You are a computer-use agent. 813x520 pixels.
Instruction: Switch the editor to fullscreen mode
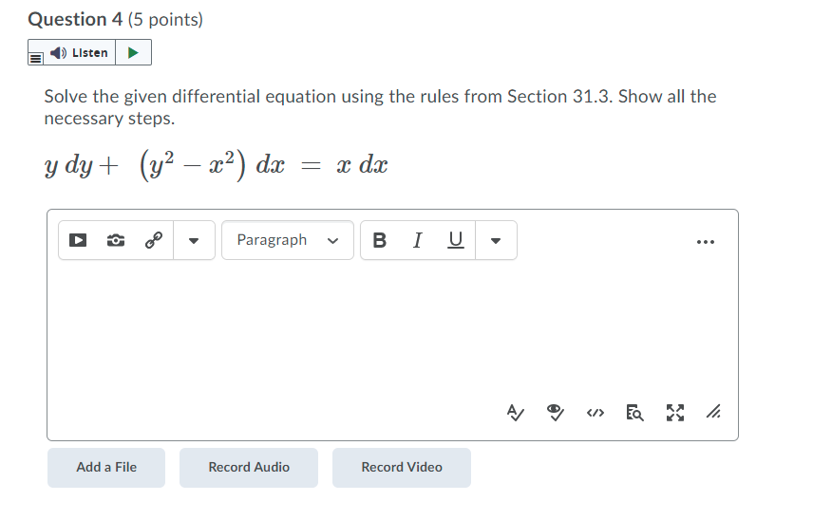(674, 412)
